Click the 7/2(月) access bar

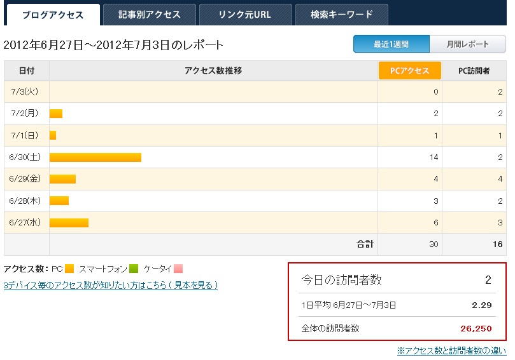(56, 114)
